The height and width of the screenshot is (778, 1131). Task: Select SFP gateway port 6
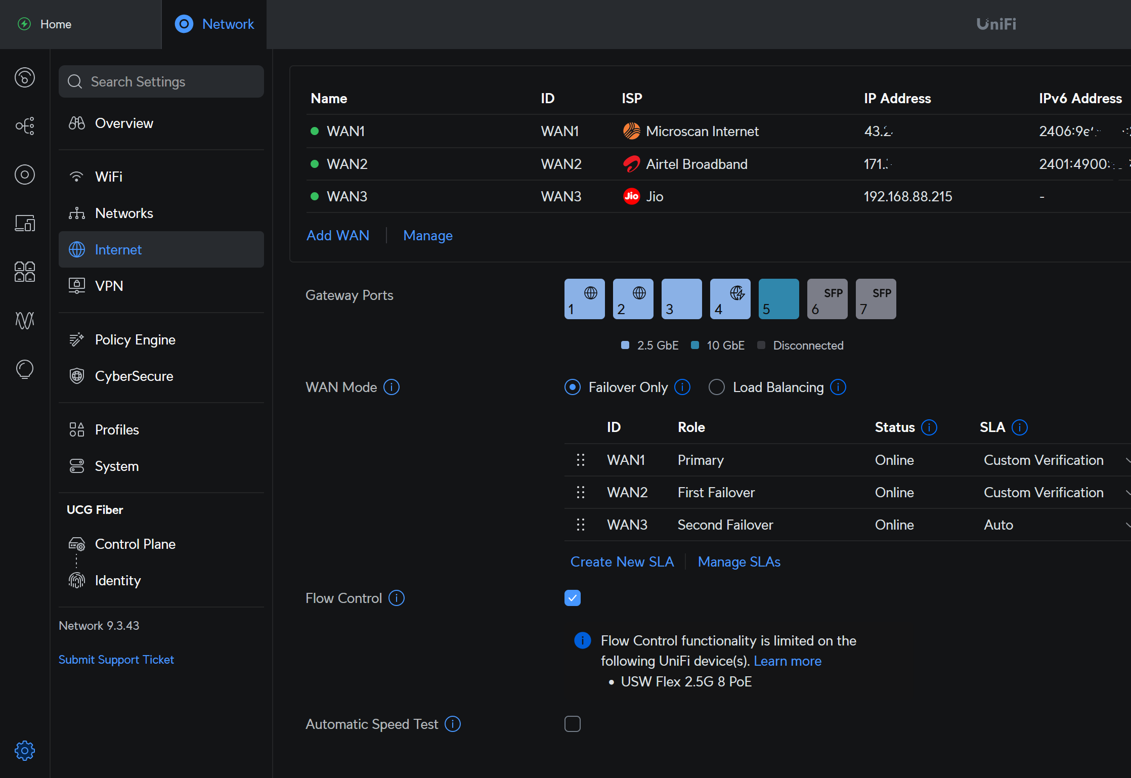point(828,299)
